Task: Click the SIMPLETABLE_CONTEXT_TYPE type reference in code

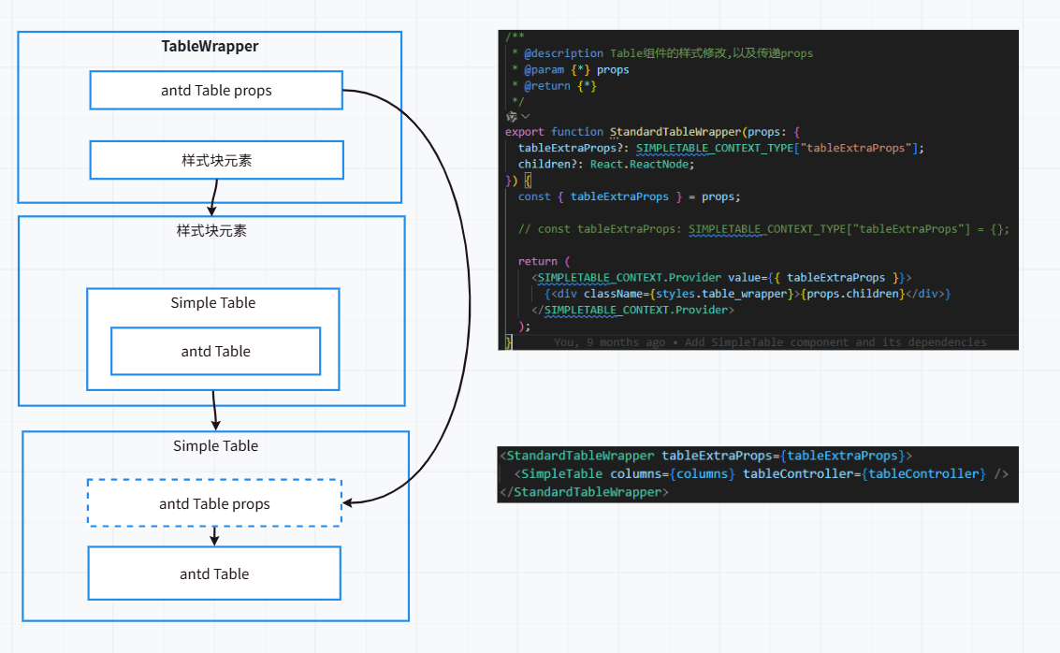Action: coord(715,148)
